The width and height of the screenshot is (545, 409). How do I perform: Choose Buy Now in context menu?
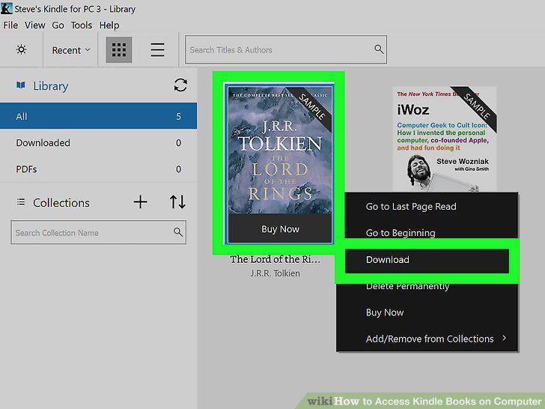coord(385,312)
